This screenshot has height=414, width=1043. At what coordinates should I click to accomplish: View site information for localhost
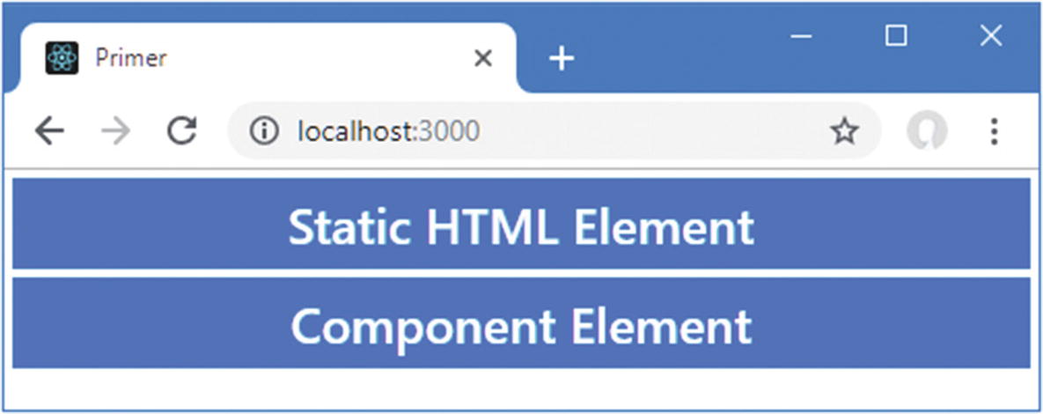263,131
